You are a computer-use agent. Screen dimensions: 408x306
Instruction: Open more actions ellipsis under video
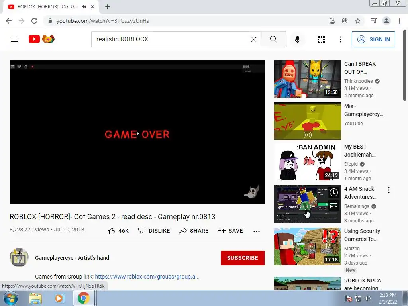pos(257,231)
